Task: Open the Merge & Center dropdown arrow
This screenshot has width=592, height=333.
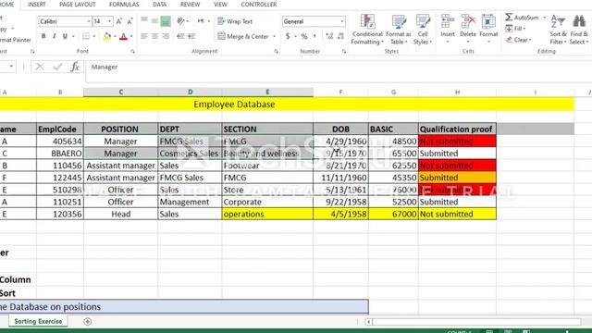Action: tap(274, 36)
